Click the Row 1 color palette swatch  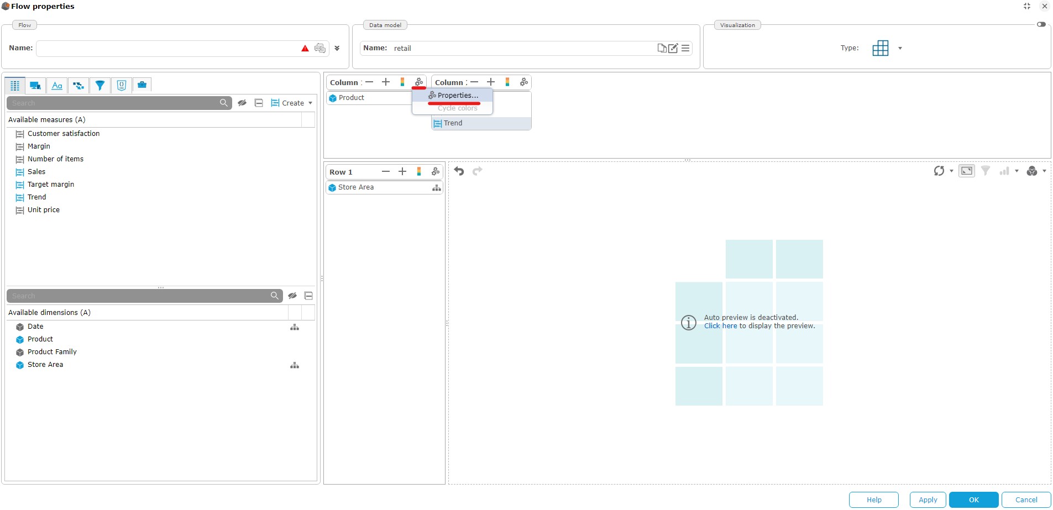pyautogui.click(x=419, y=172)
